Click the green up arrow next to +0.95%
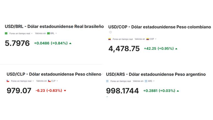213x120 pixels. (x=176, y=49)
